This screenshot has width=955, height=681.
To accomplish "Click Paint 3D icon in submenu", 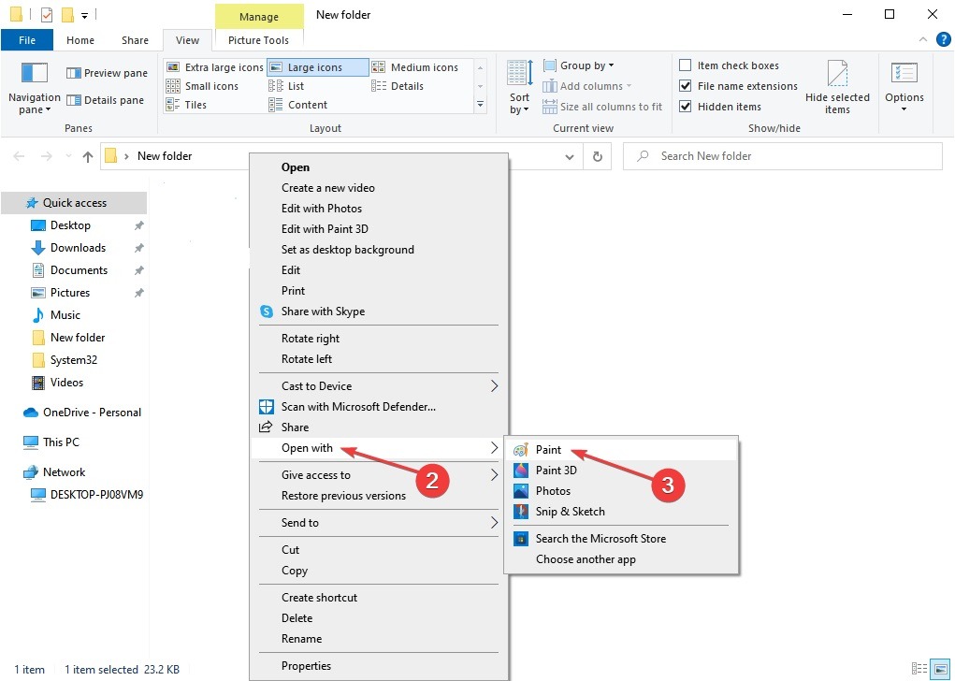I will pos(521,471).
